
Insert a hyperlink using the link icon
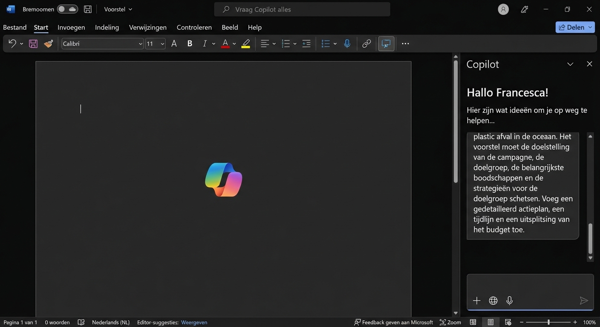point(366,43)
